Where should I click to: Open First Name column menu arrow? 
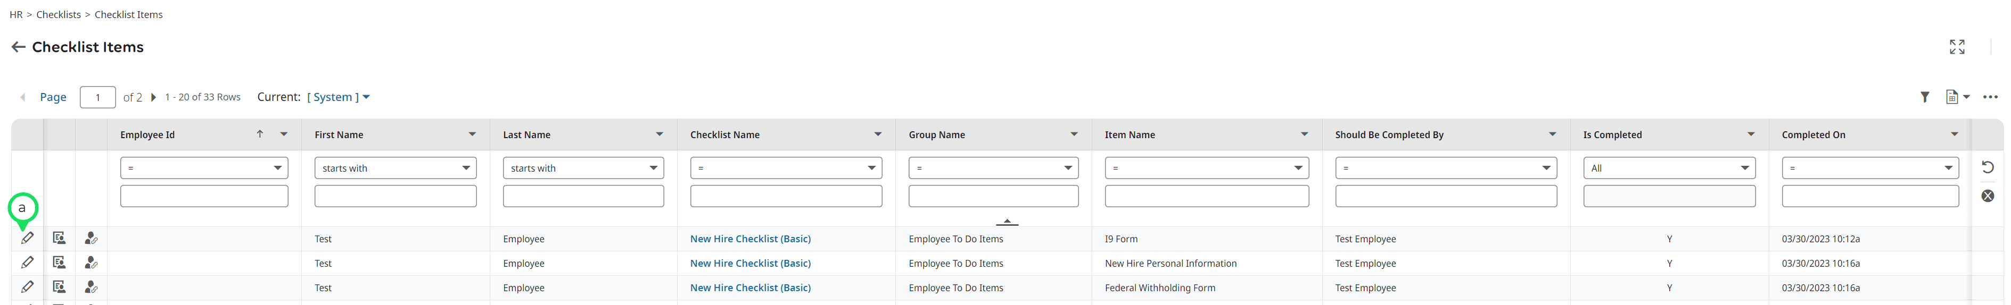click(x=472, y=135)
